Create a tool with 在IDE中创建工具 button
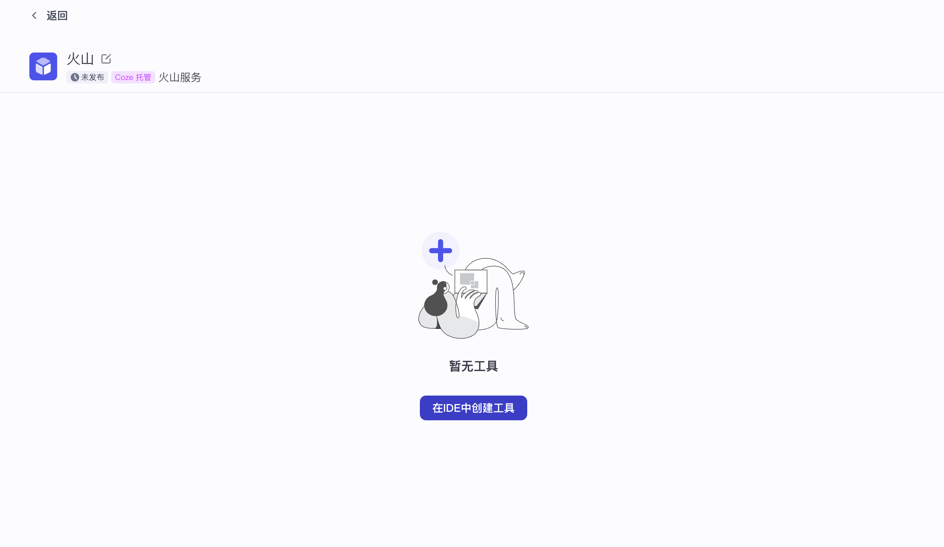The image size is (944, 547). coord(474,408)
